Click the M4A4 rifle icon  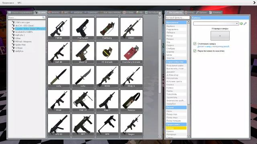pos(59,101)
